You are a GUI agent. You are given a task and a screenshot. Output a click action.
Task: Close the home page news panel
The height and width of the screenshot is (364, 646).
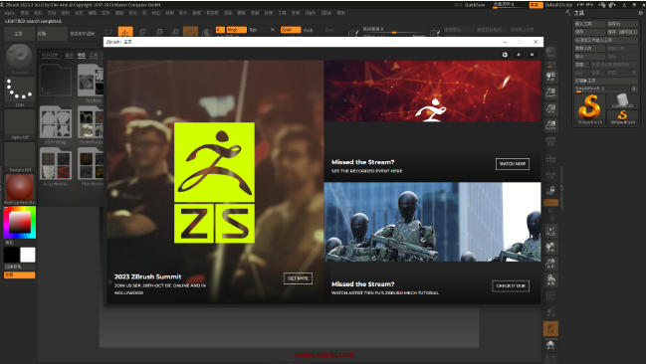pyautogui.click(x=532, y=55)
